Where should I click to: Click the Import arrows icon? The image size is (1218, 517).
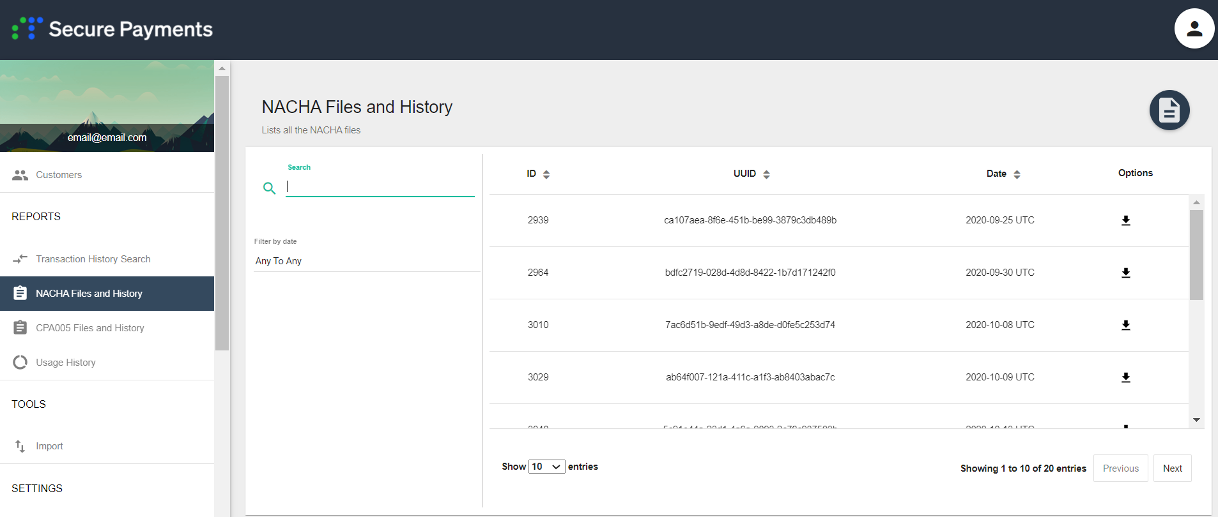coord(20,446)
